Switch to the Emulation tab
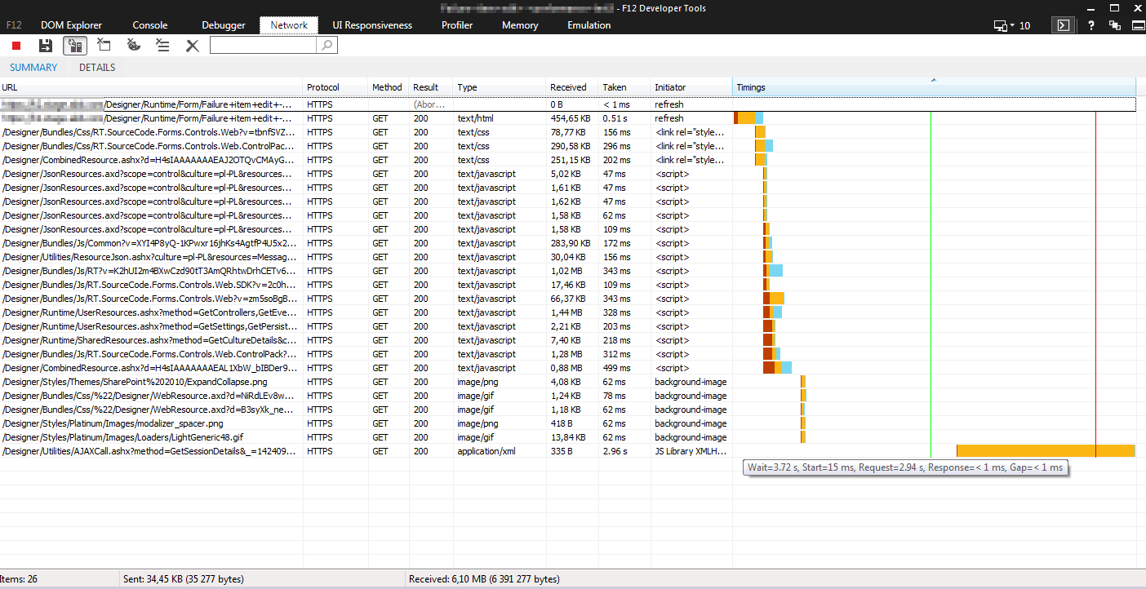This screenshot has height=589, width=1146. [x=589, y=25]
